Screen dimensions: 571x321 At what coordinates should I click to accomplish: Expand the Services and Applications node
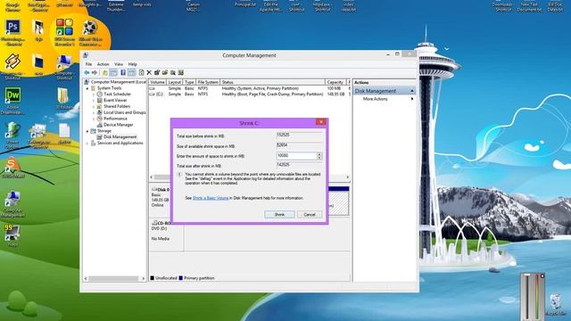(x=87, y=144)
